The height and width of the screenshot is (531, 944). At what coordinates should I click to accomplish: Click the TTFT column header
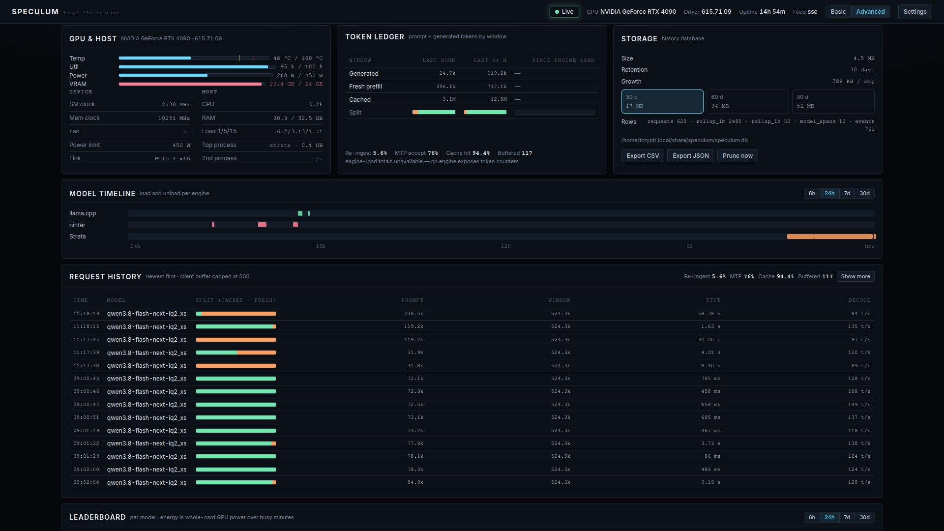click(713, 300)
